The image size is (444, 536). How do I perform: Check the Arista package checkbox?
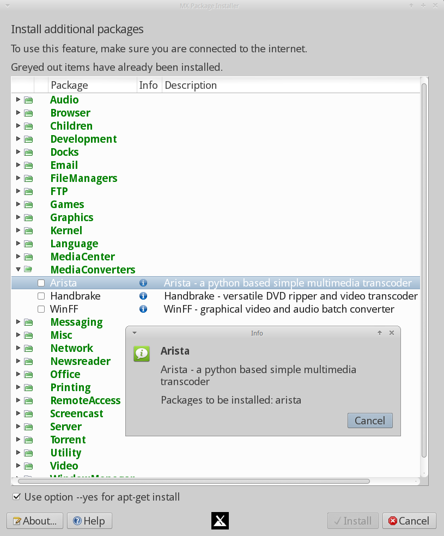[x=41, y=283]
